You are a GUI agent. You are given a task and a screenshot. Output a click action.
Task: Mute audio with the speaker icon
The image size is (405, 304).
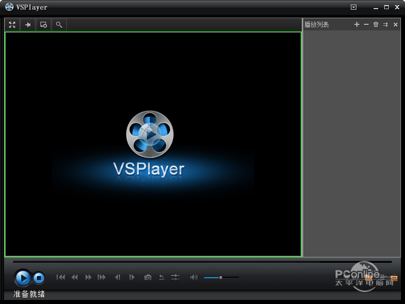[x=194, y=277]
